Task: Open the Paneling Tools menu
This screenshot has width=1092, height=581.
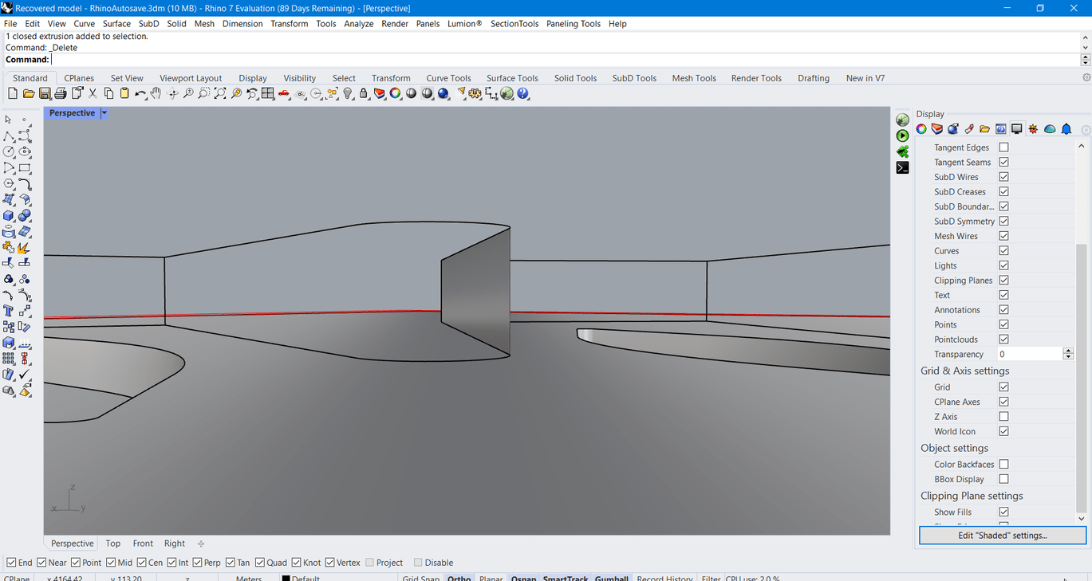Action: click(574, 24)
